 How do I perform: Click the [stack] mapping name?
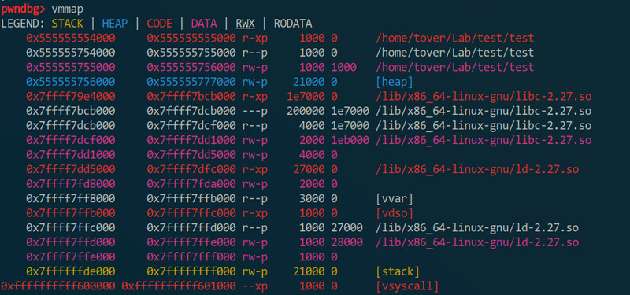[x=398, y=271]
